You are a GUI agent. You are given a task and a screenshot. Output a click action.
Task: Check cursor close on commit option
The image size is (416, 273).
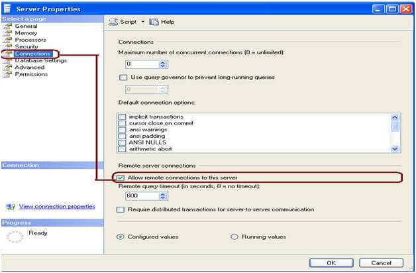point(122,123)
